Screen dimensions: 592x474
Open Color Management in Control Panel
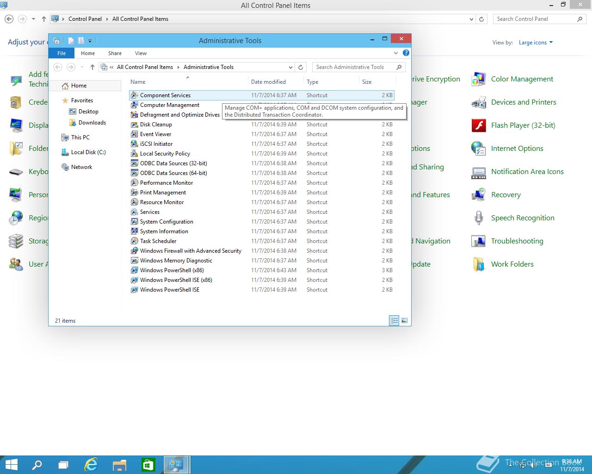478,79
